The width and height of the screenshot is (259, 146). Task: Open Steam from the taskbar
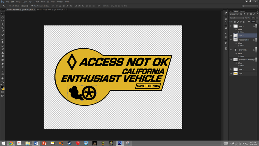pyautogui.click(x=69, y=143)
